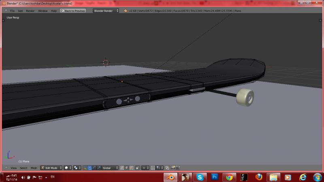Enable the scale manipulator icon

coord(99,168)
